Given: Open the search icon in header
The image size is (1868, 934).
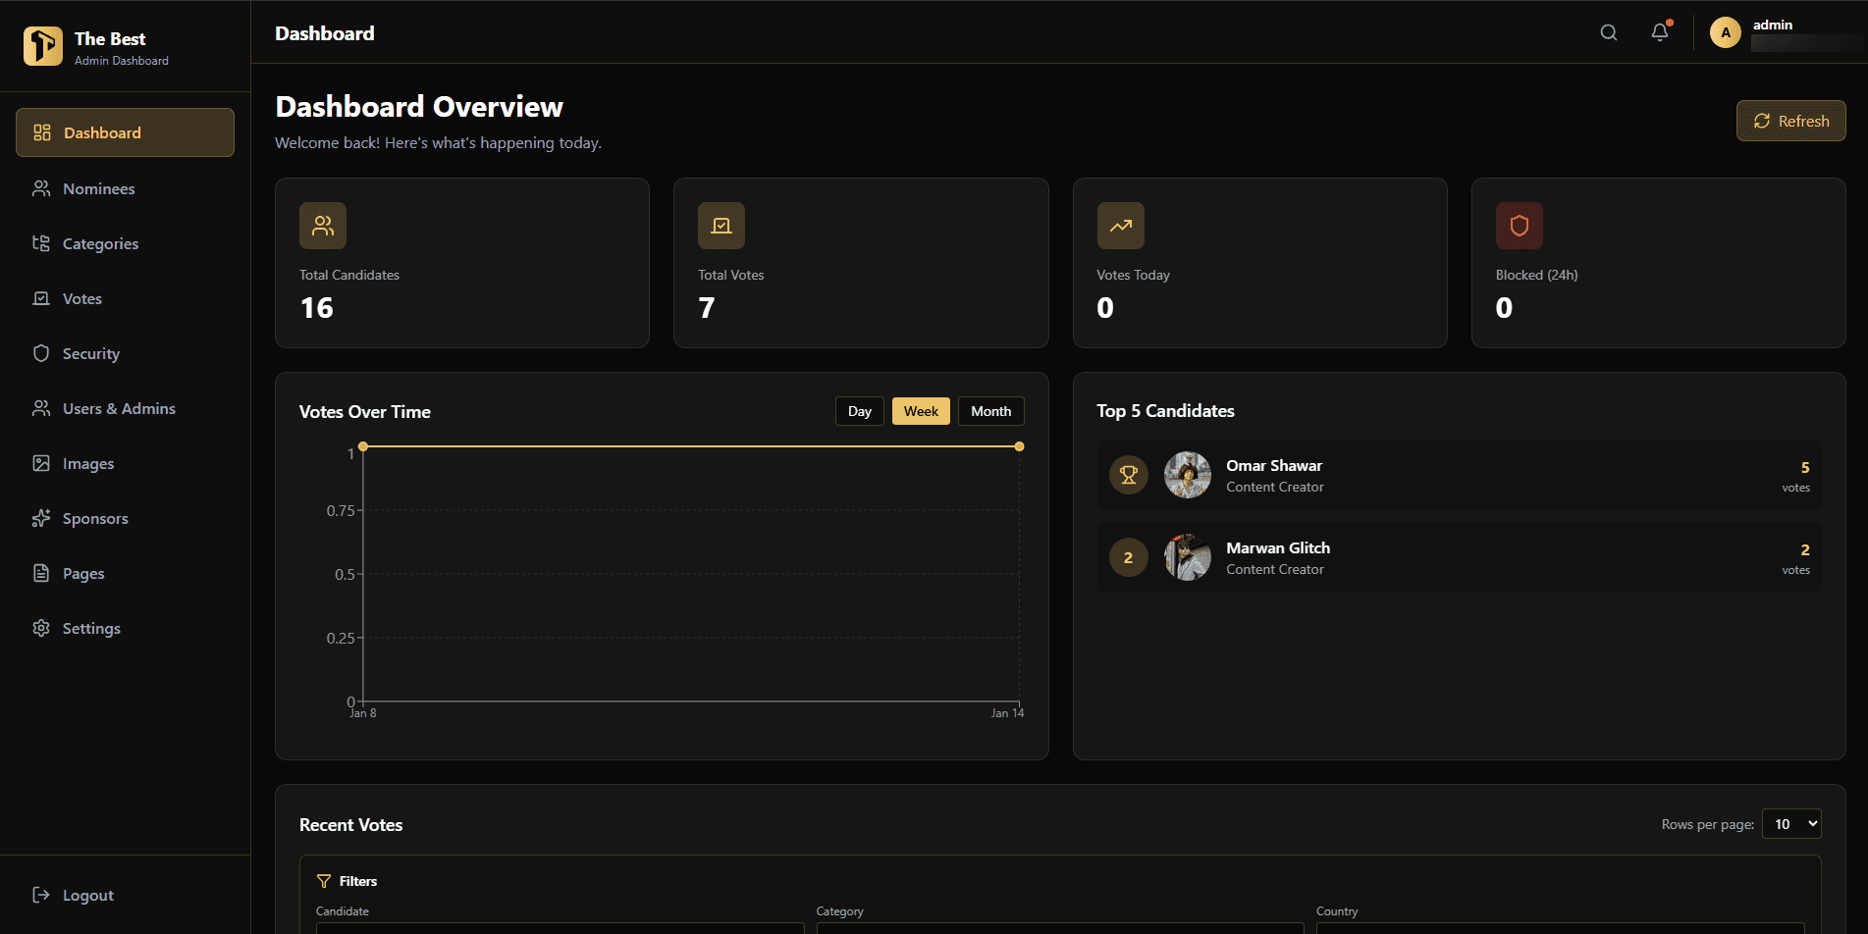Looking at the screenshot, I should [x=1608, y=32].
